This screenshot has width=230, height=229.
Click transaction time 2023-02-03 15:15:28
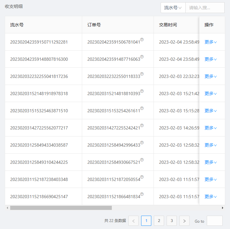(x=179, y=111)
